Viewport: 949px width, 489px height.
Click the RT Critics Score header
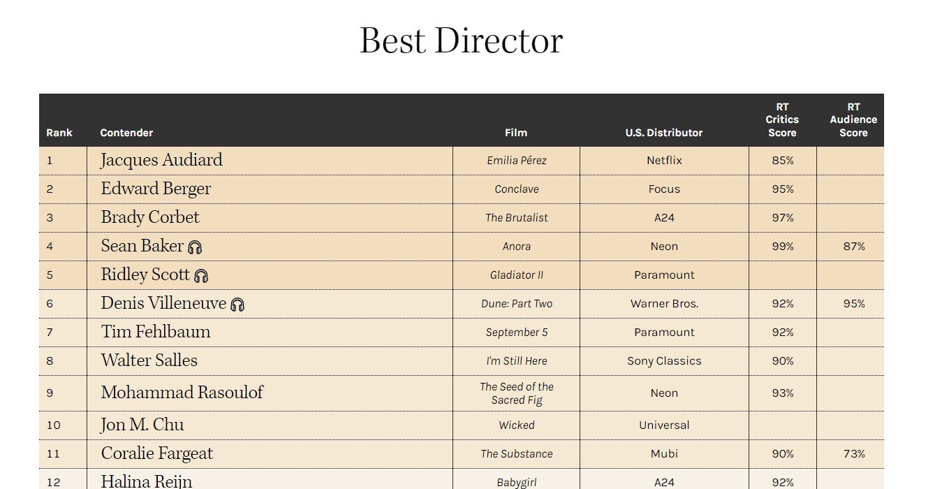pos(782,119)
